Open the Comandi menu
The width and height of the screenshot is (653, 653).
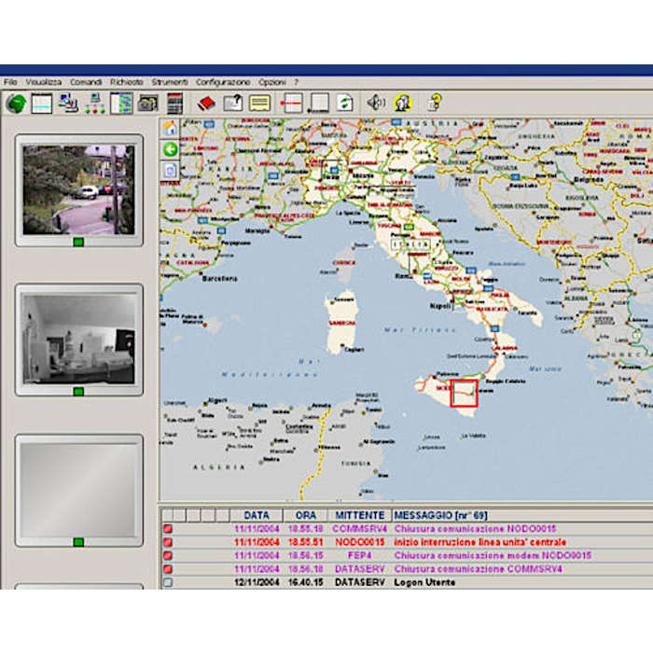(x=86, y=82)
